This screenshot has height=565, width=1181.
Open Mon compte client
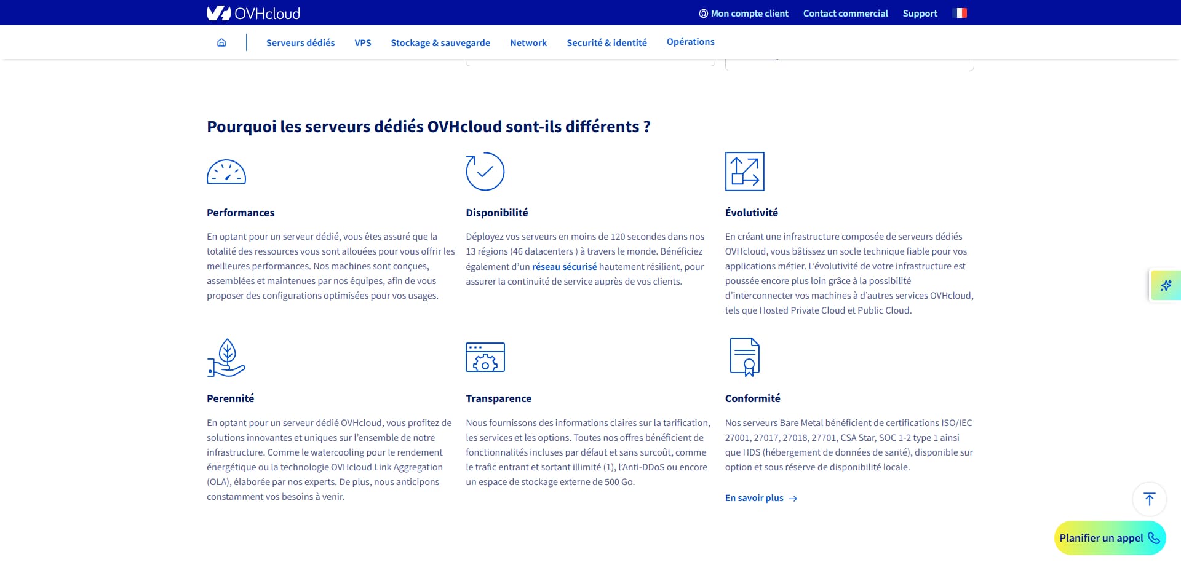click(x=744, y=13)
